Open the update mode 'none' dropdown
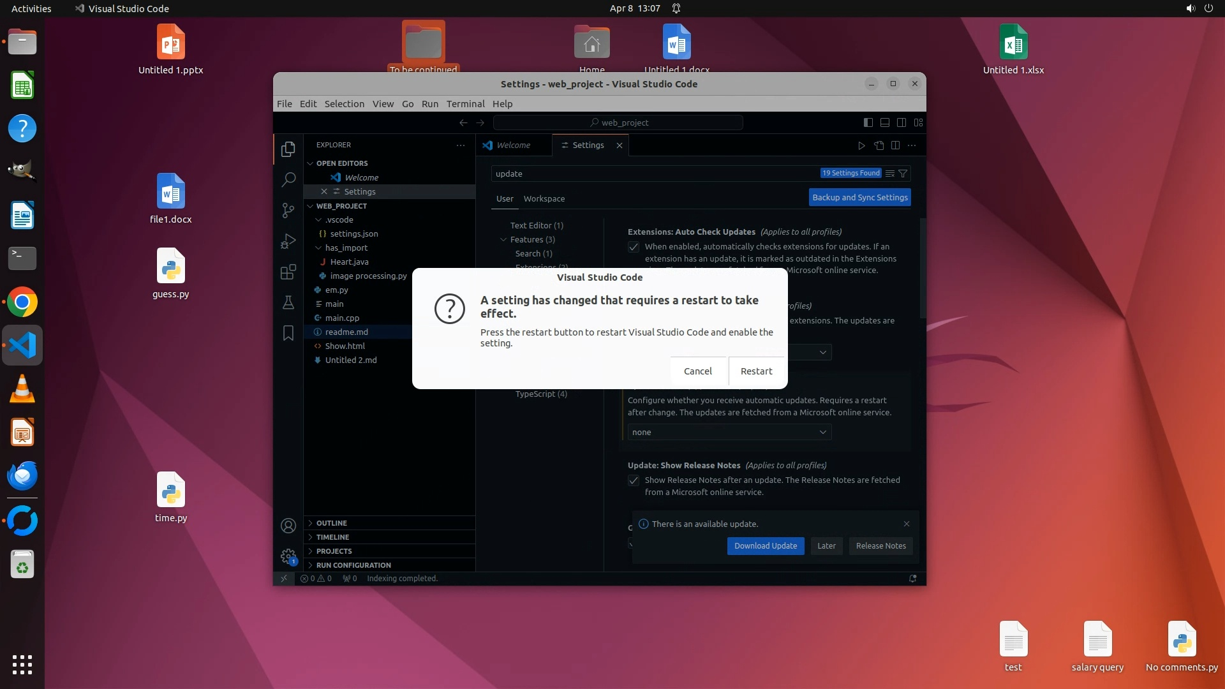The image size is (1225, 689). pyautogui.click(x=729, y=433)
